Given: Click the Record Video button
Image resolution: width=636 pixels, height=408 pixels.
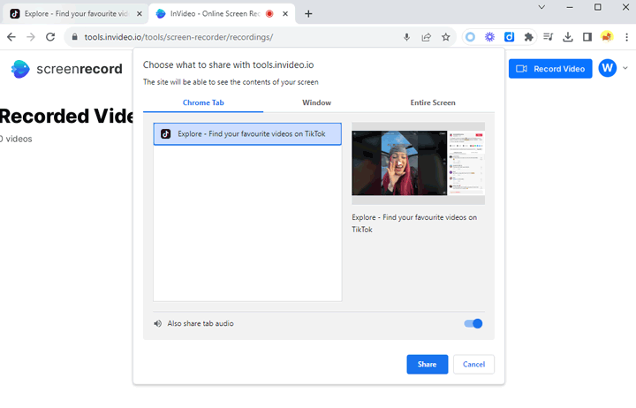Looking at the screenshot, I should click(x=549, y=69).
